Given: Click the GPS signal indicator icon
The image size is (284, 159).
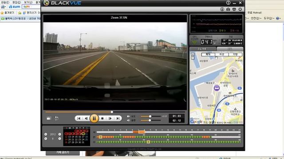Looking at the screenshot, I should tap(194, 42).
